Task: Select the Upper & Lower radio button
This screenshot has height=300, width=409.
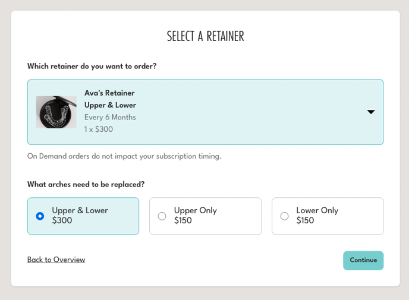Action: pos(40,216)
